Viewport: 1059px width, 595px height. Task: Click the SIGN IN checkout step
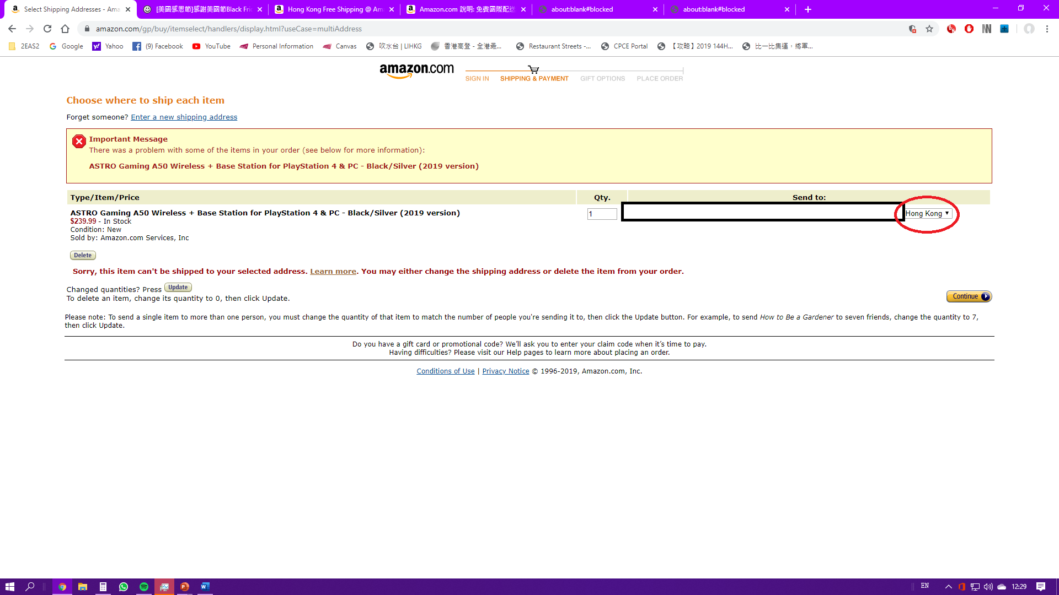(x=477, y=79)
